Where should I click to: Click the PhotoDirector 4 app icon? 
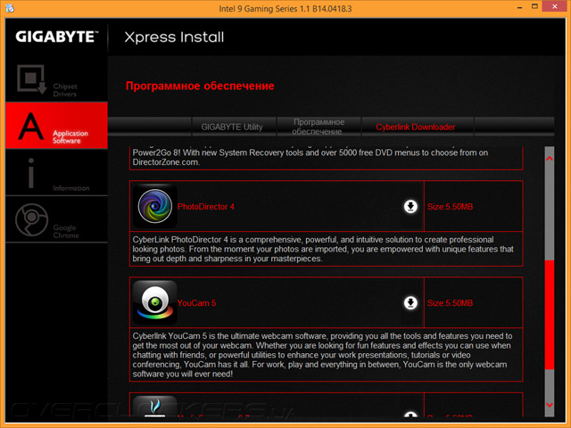tap(154, 206)
